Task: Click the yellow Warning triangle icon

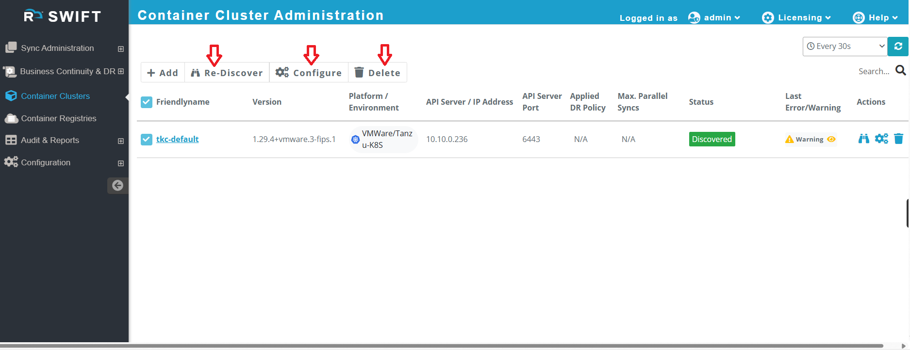Action: tap(790, 140)
